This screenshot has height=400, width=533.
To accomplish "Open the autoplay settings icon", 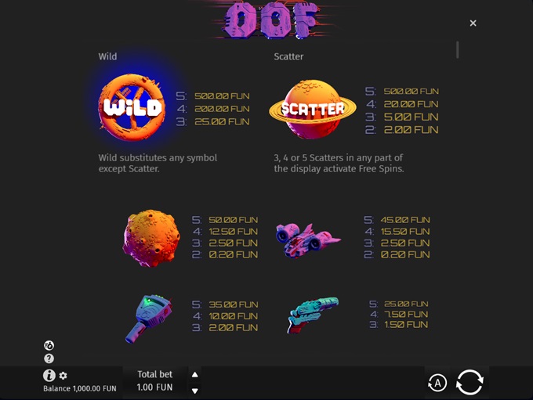I will click(437, 383).
